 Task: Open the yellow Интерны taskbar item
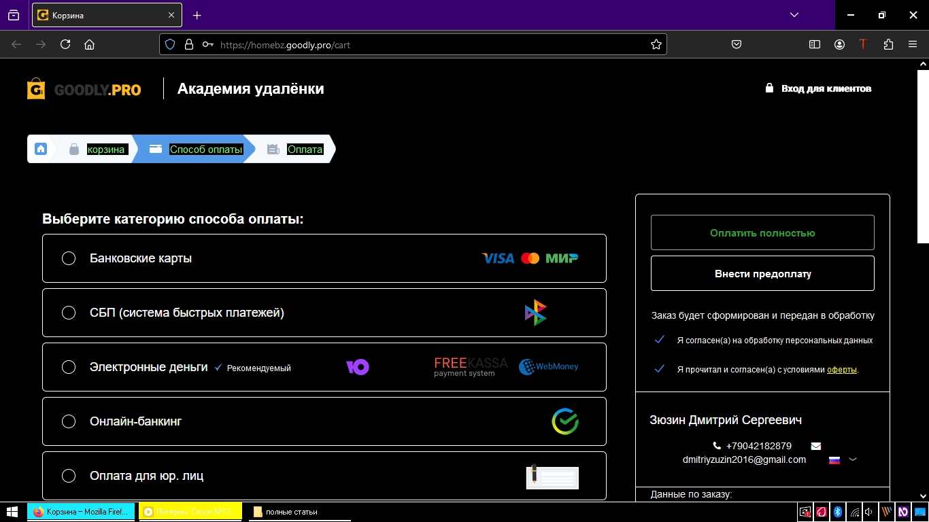click(x=190, y=512)
